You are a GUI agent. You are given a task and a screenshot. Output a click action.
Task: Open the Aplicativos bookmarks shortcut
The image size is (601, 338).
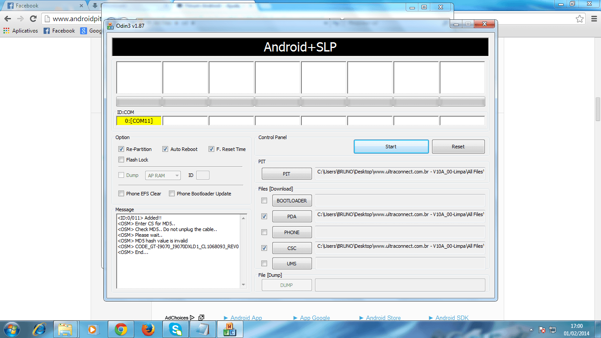coord(21,31)
